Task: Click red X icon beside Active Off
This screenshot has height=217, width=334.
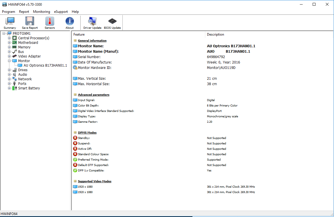Action: pyautogui.click(x=75, y=149)
